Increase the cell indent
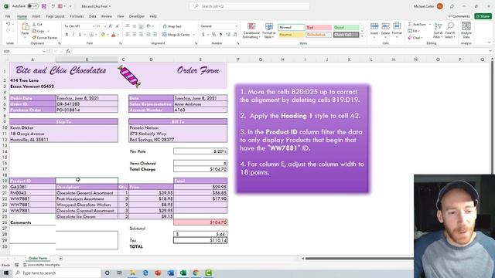495x278 pixels. 155,34
